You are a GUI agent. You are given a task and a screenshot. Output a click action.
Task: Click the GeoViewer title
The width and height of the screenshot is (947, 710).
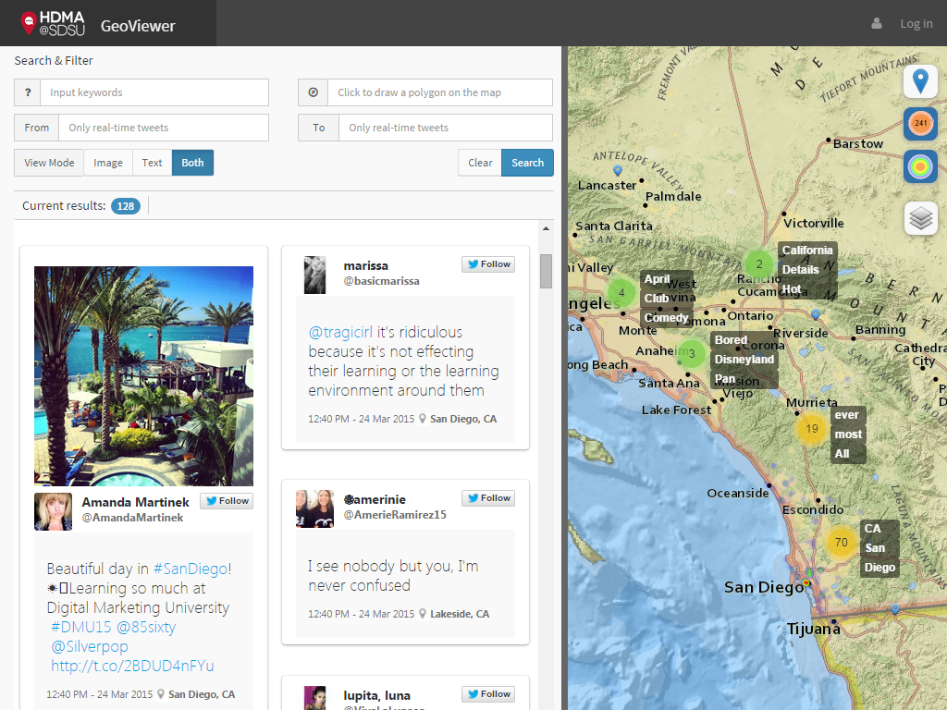pos(138,26)
